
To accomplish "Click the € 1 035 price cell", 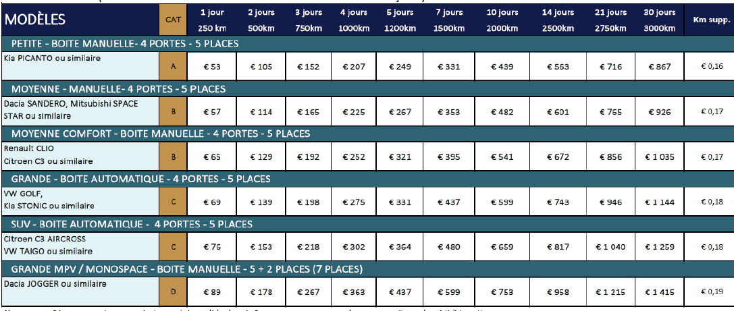I will click(660, 157).
